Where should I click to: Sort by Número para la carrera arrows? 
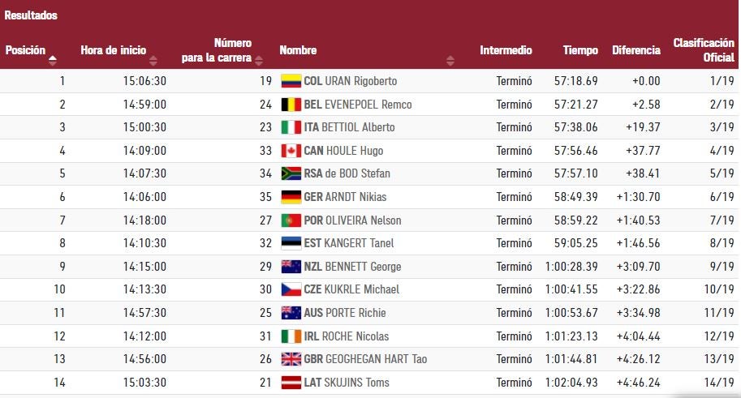(259, 59)
